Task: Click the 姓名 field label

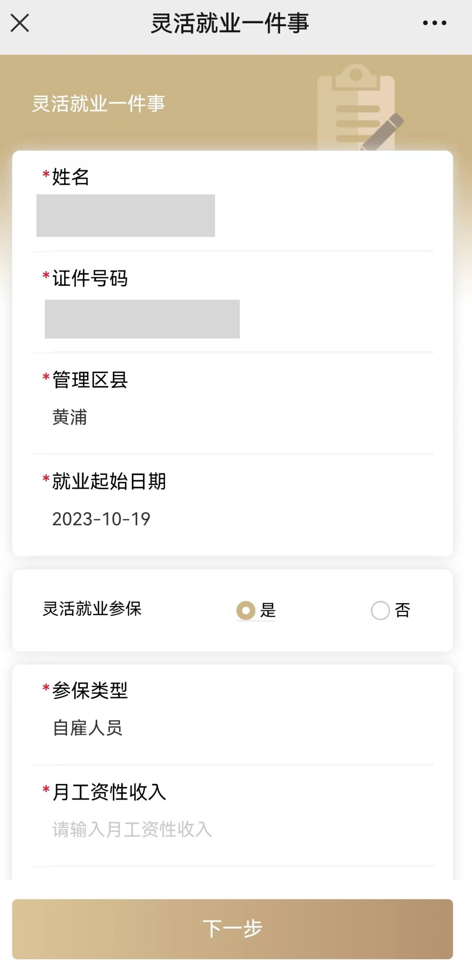Action: pyautogui.click(x=70, y=177)
